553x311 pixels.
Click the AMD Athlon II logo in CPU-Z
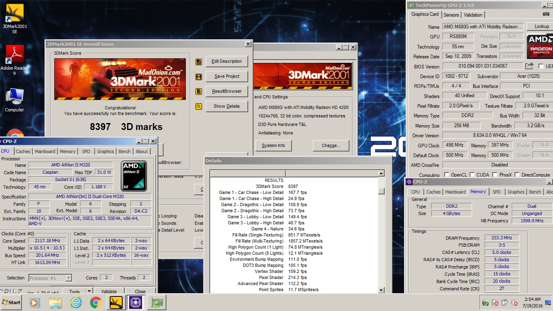(x=134, y=176)
